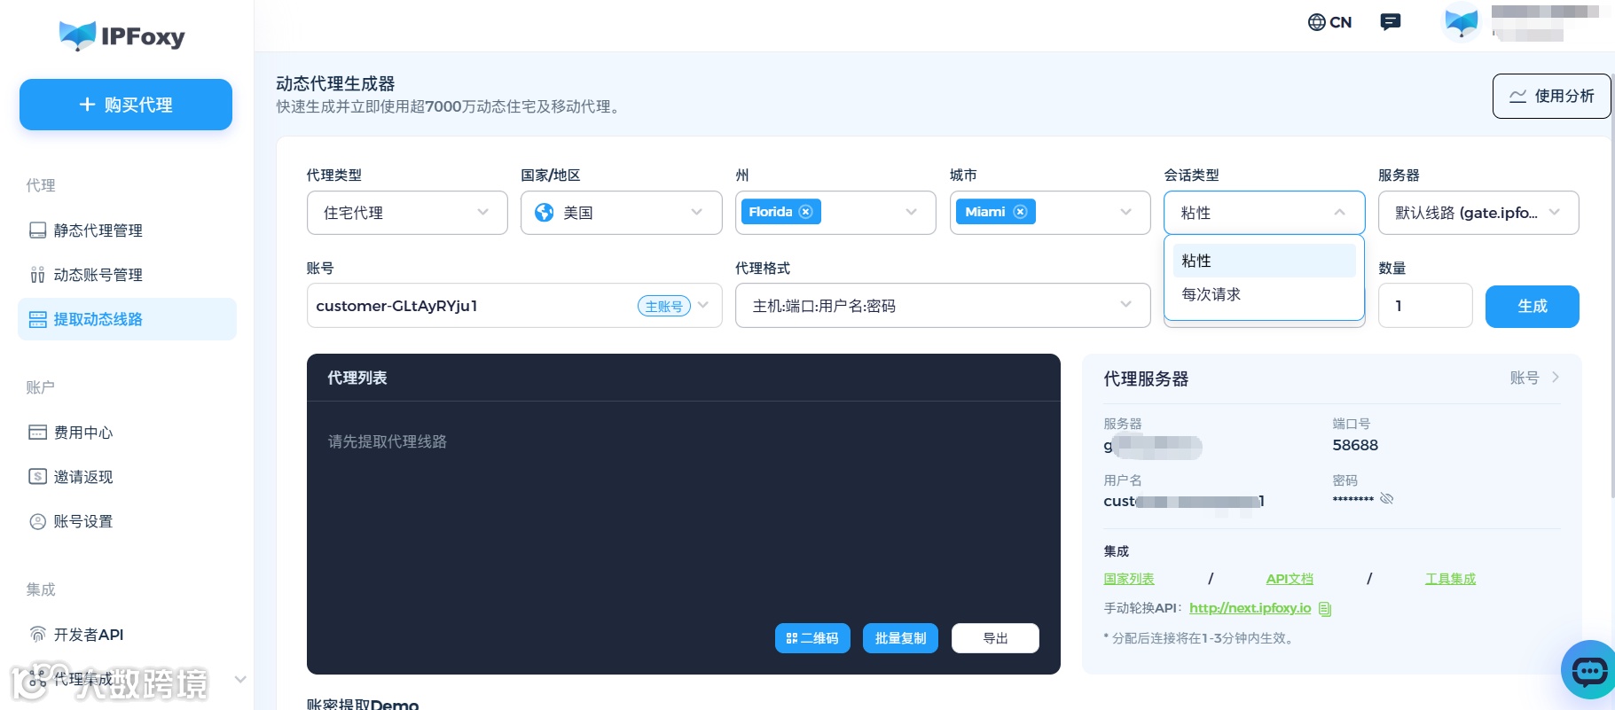Open the API文档 link
This screenshot has height=710, width=1615.
tap(1290, 579)
